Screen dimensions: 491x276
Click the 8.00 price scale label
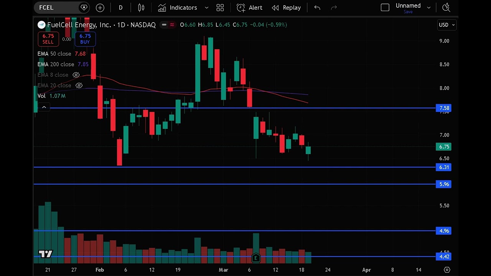444,88
